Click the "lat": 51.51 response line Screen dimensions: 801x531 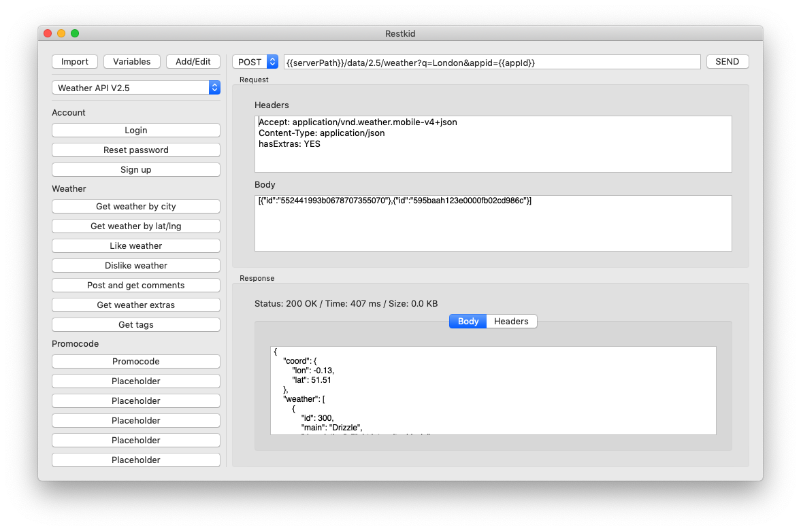(312, 380)
